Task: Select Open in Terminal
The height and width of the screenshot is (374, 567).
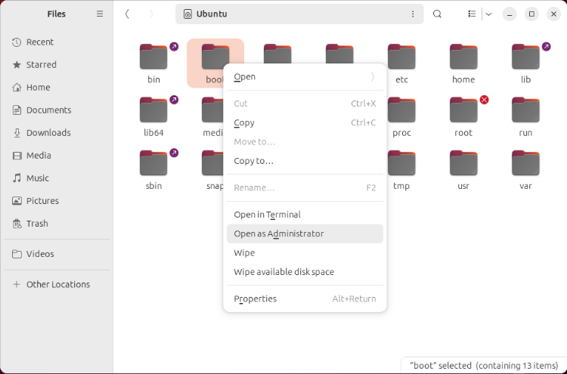Action: (x=305, y=215)
